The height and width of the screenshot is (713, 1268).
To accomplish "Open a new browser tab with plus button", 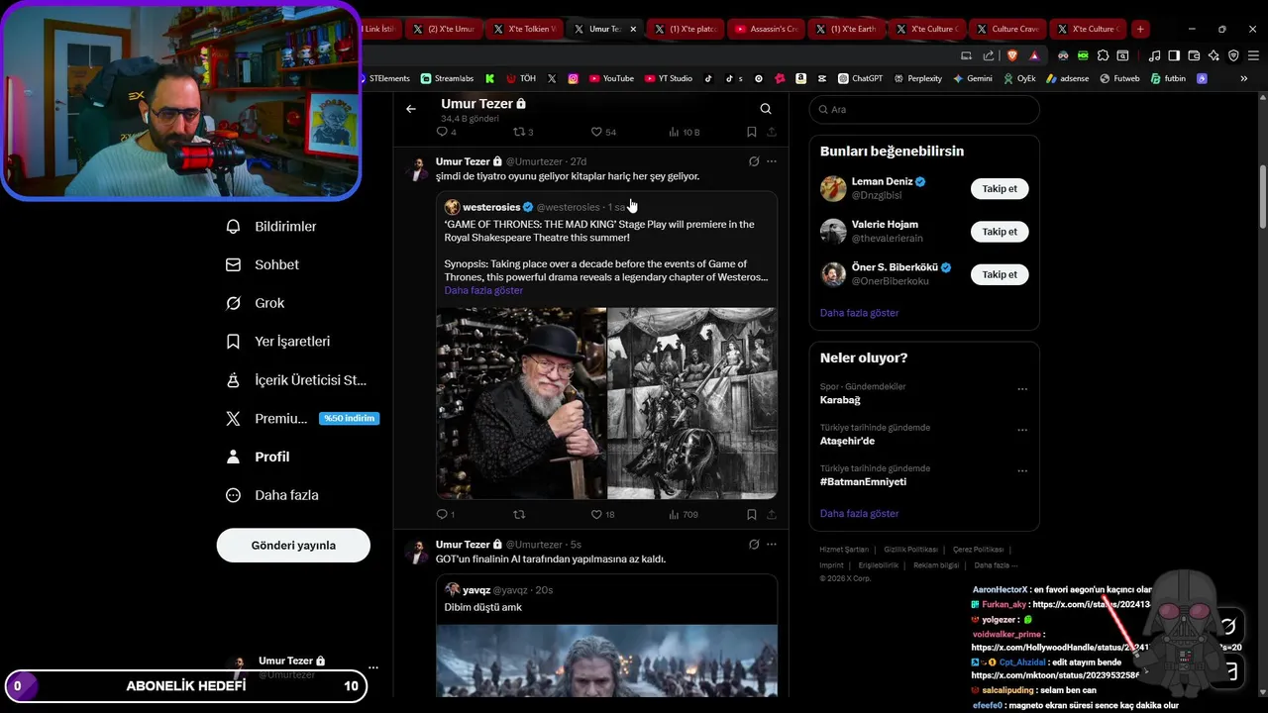I will (x=1140, y=29).
